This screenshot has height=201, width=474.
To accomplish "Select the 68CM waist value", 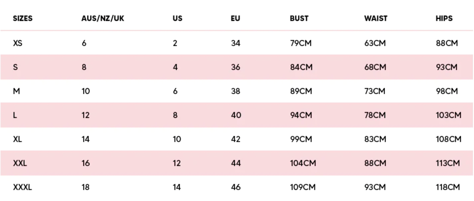I will point(375,67).
